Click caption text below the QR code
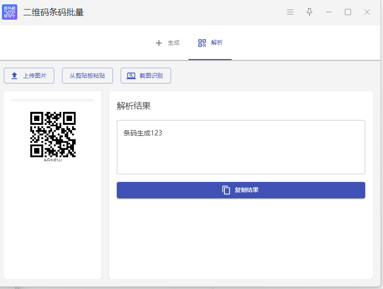 [x=53, y=160]
